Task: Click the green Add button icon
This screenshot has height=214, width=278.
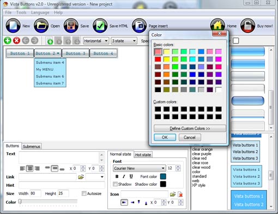Action: tap(8, 40)
